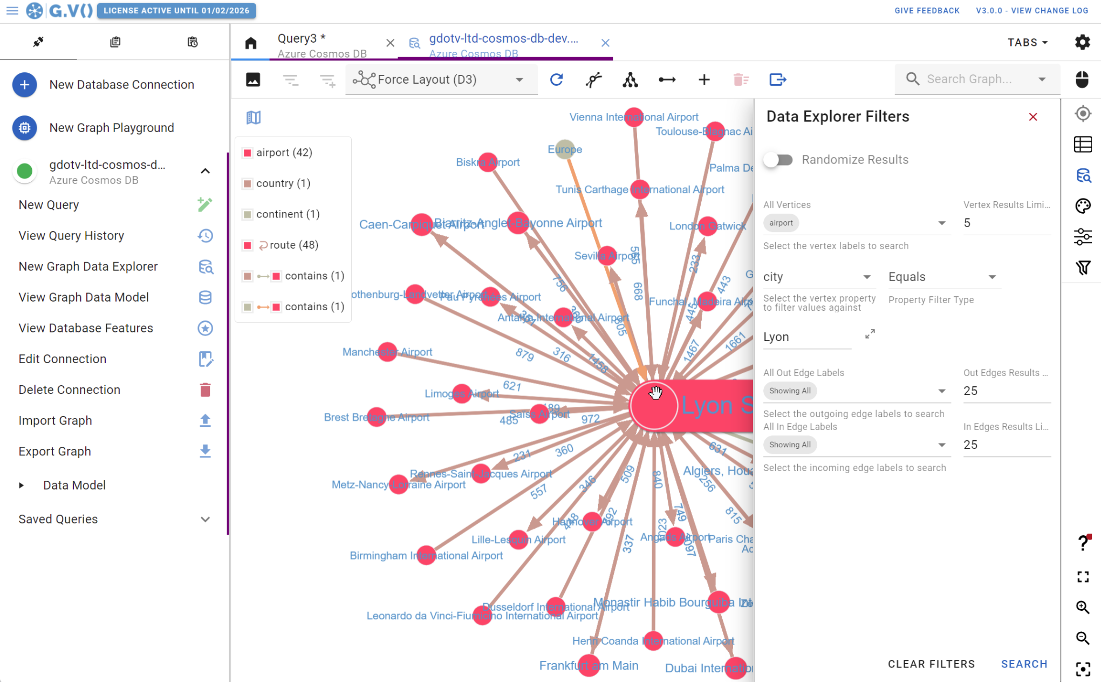Click the edge direction toggle icon
The height and width of the screenshot is (682, 1101).
(667, 79)
